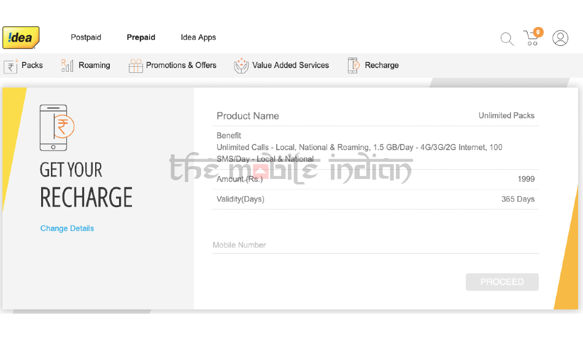583x337 pixels.
Task: Click the Idea logo
Action: tap(21, 37)
